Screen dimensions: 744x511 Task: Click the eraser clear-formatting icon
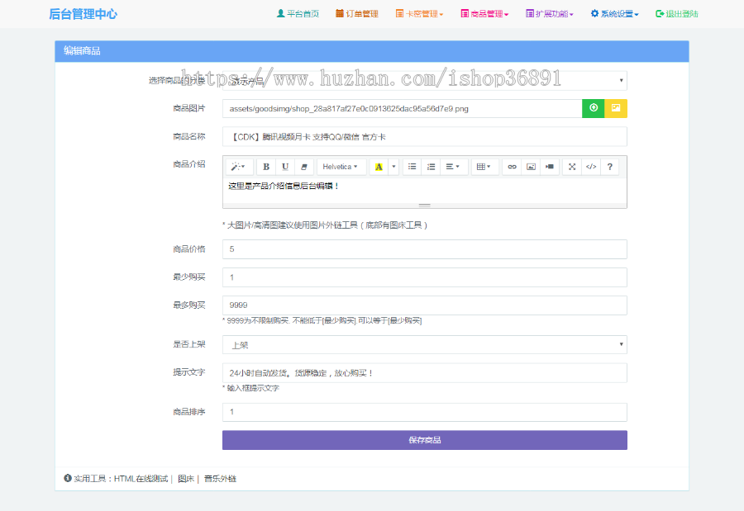click(304, 167)
